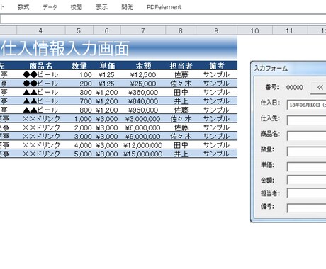Open the 校閲 ribbon tab
This screenshot has width=326, height=269.
76,7
